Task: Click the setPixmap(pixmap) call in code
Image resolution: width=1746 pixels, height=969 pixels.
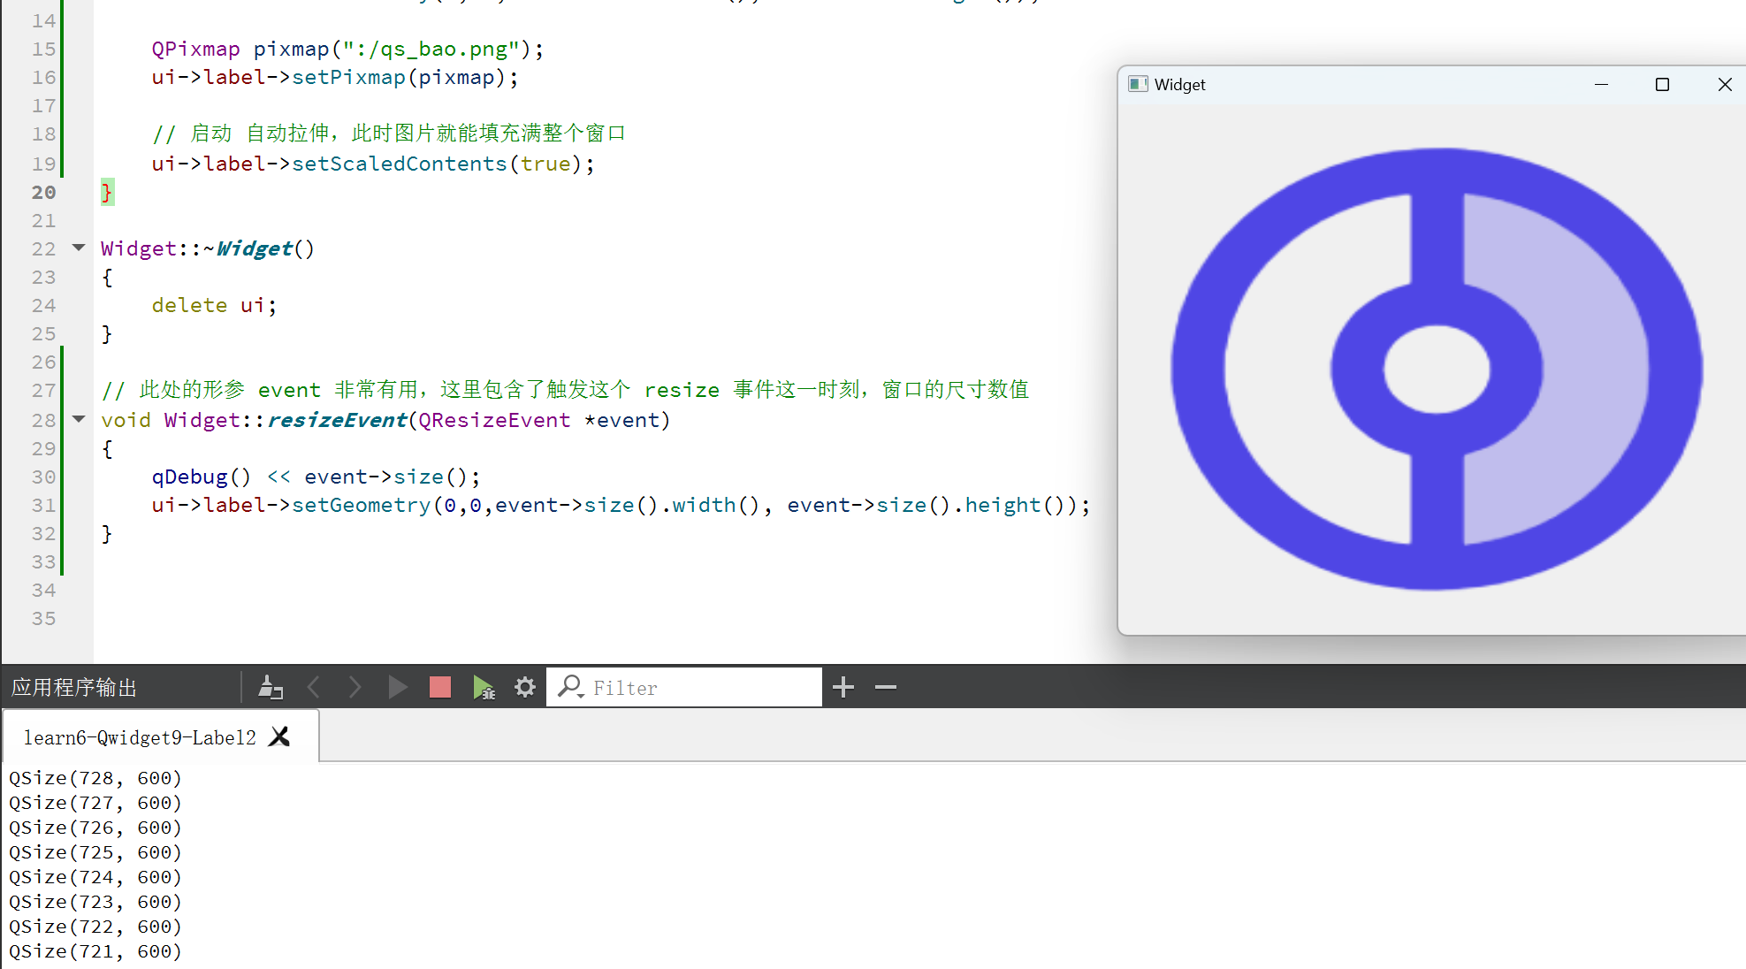Action: click(405, 77)
